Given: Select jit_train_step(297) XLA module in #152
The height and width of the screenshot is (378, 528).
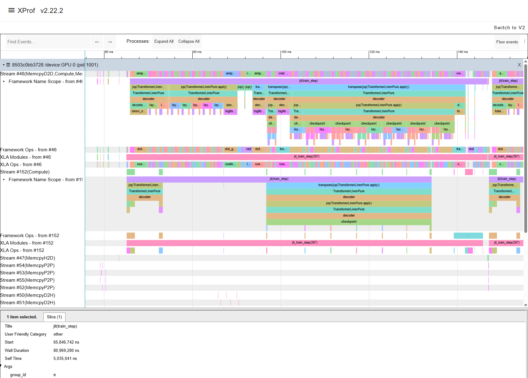Looking at the screenshot, I should [x=305, y=243].
